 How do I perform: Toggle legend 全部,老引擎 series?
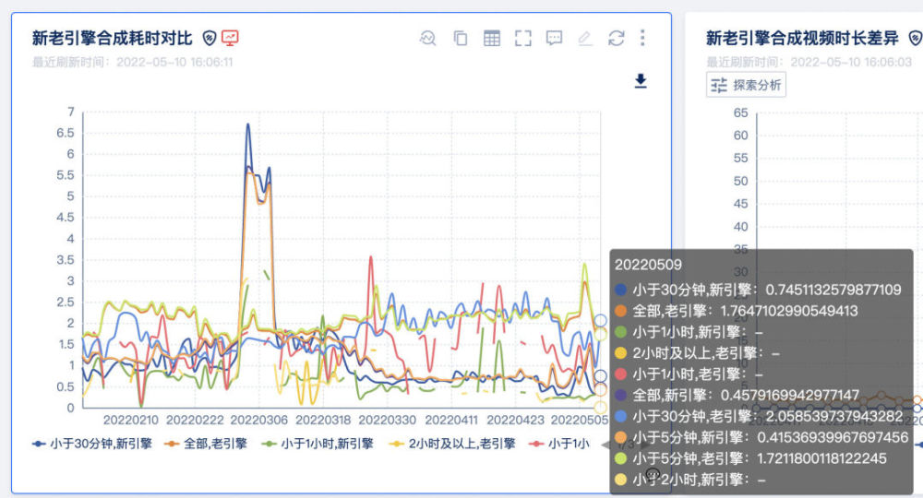click(x=206, y=444)
